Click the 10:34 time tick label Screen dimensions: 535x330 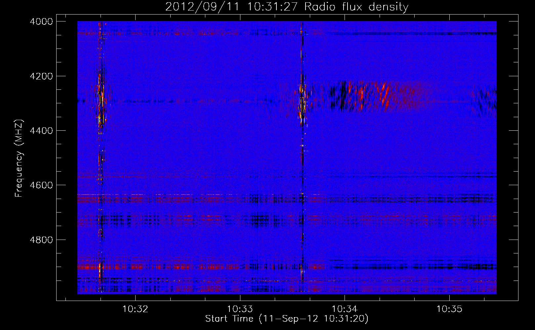(x=345, y=309)
